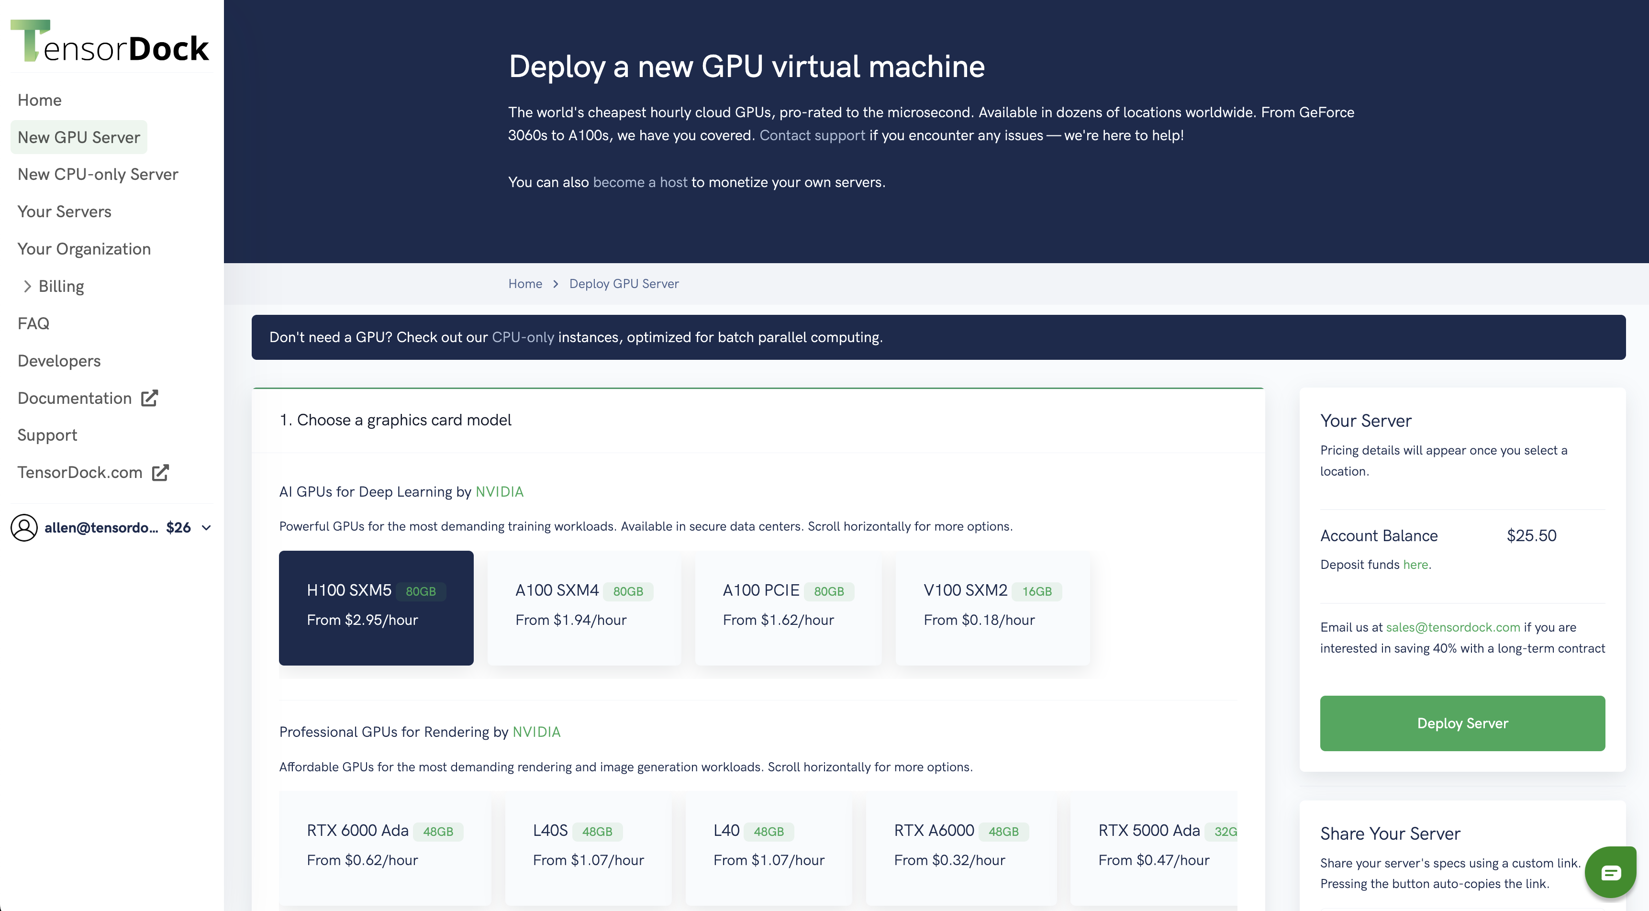Viewport: 1649px width, 911px height.
Task: Open Documentation in the sidebar
Action: coord(74,398)
